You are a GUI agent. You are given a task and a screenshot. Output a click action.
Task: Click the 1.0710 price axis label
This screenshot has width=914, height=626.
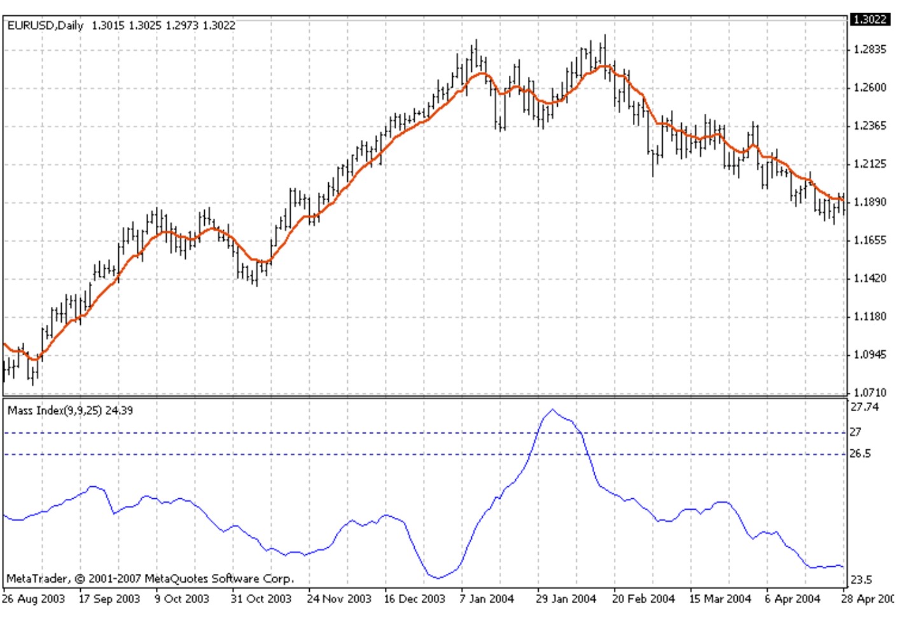point(869,393)
